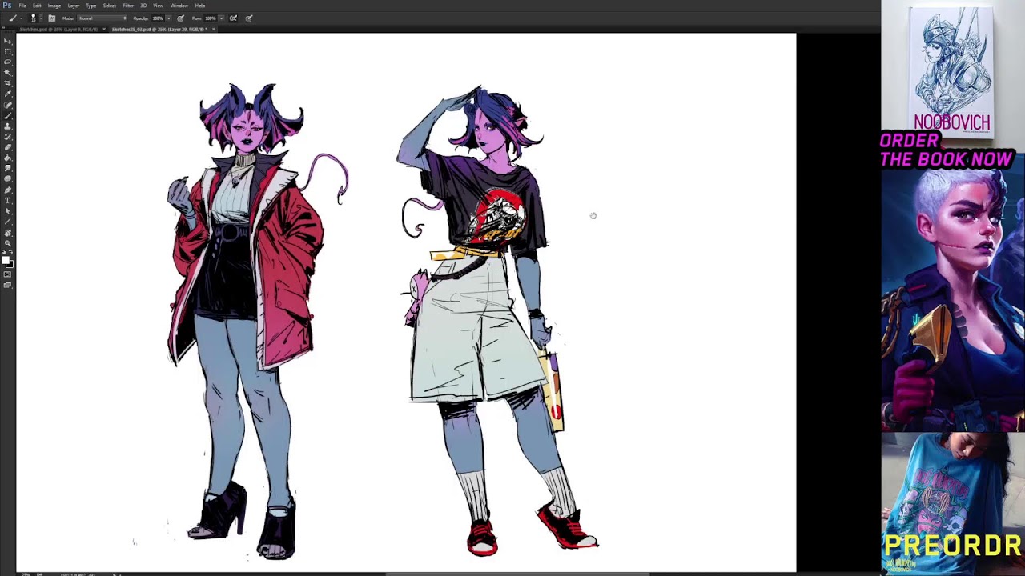Switch to the Sketches25_03.psd document tab
This screenshot has width=1025, height=576.
(x=160, y=29)
